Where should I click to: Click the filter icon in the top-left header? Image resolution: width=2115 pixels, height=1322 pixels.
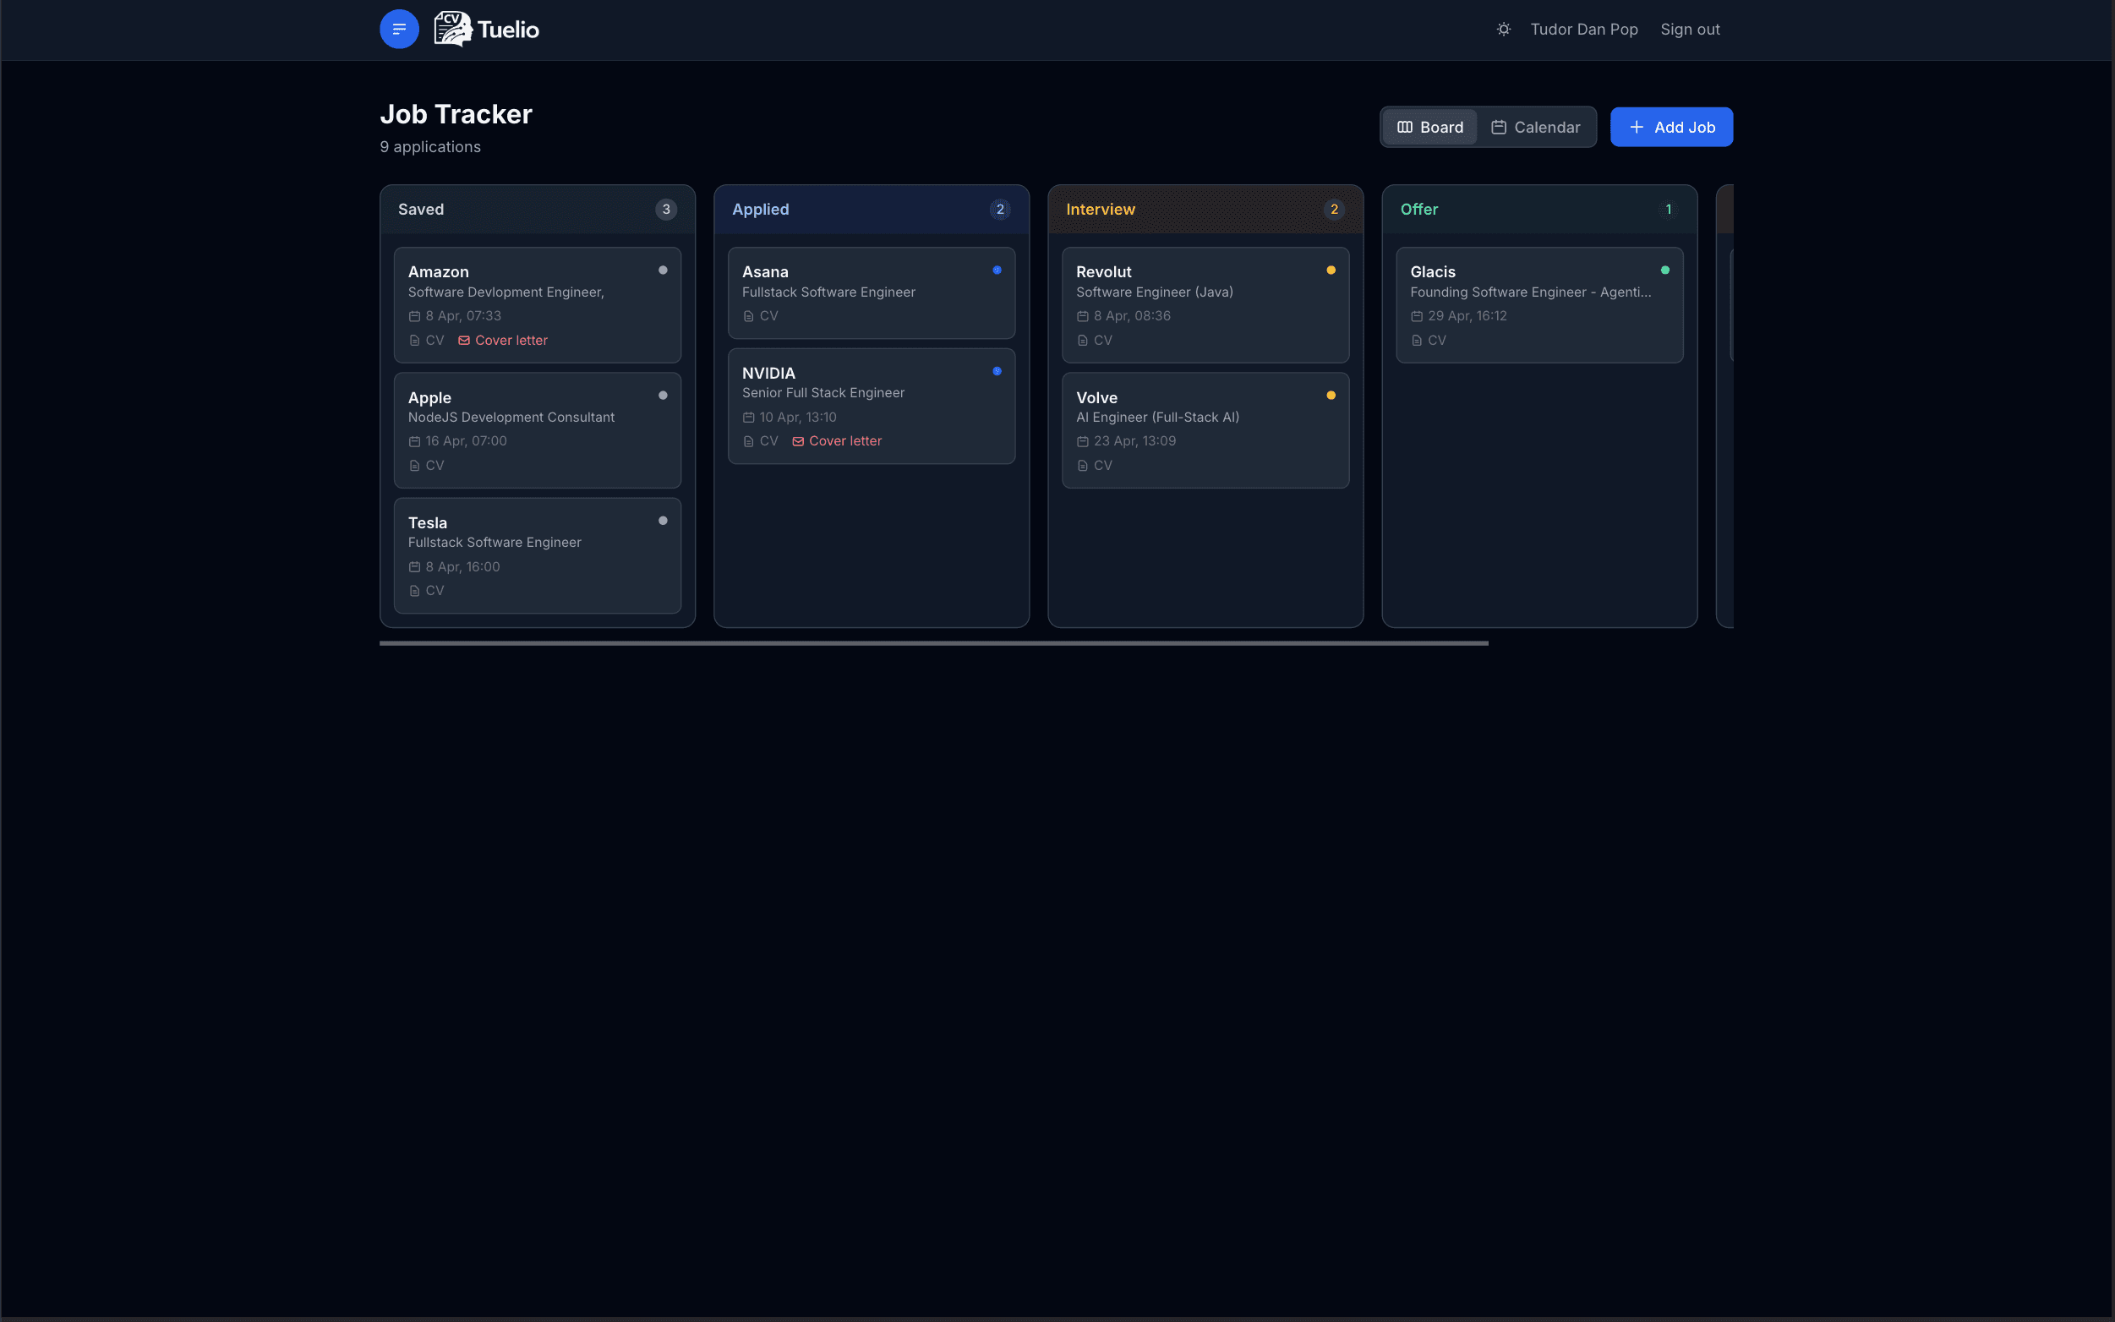[399, 29]
